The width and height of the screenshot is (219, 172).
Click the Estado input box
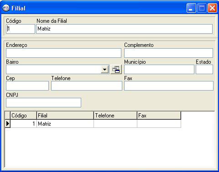[x=204, y=70]
